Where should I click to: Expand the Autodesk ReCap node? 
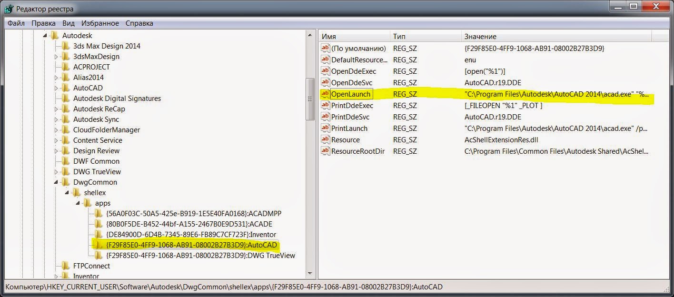pyautogui.click(x=56, y=109)
